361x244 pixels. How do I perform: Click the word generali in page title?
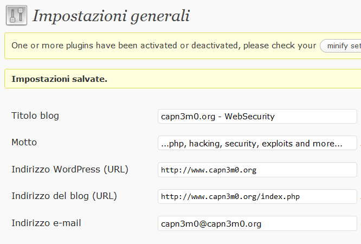pos(160,17)
